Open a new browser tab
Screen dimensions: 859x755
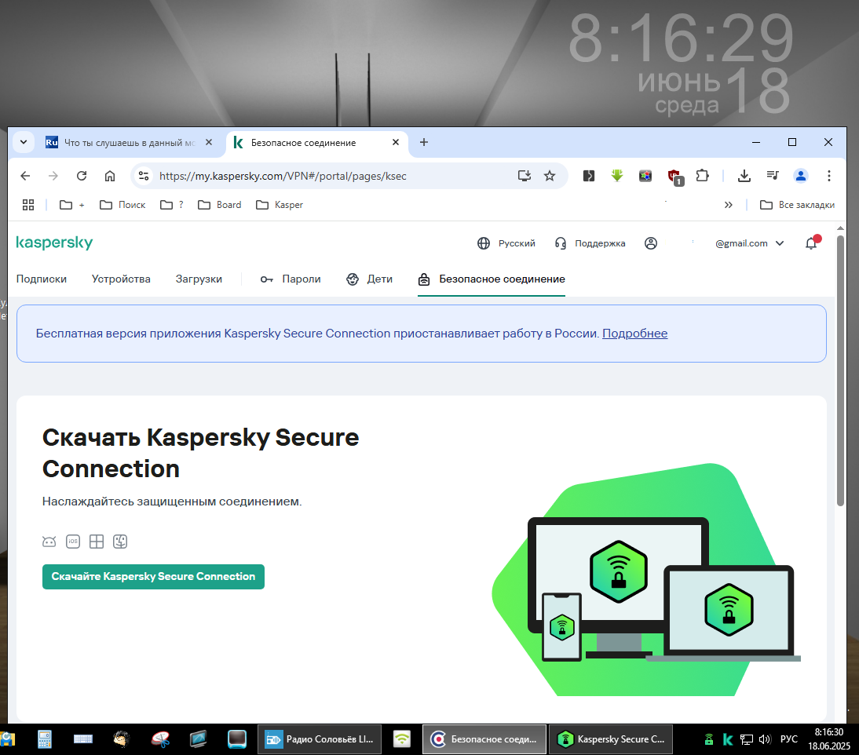(424, 142)
